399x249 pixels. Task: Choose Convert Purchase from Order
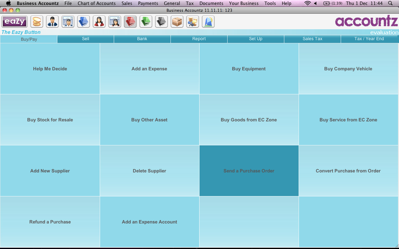(x=348, y=171)
